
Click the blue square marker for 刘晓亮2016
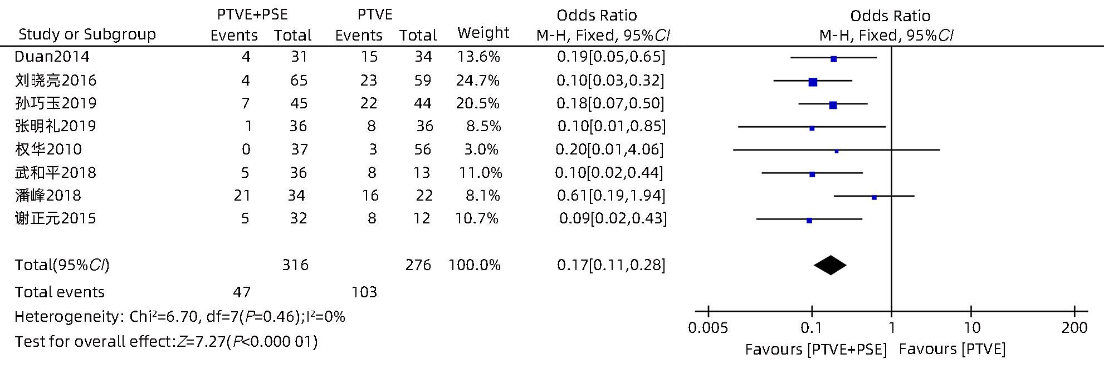pyautogui.click(x=813, y=82)
